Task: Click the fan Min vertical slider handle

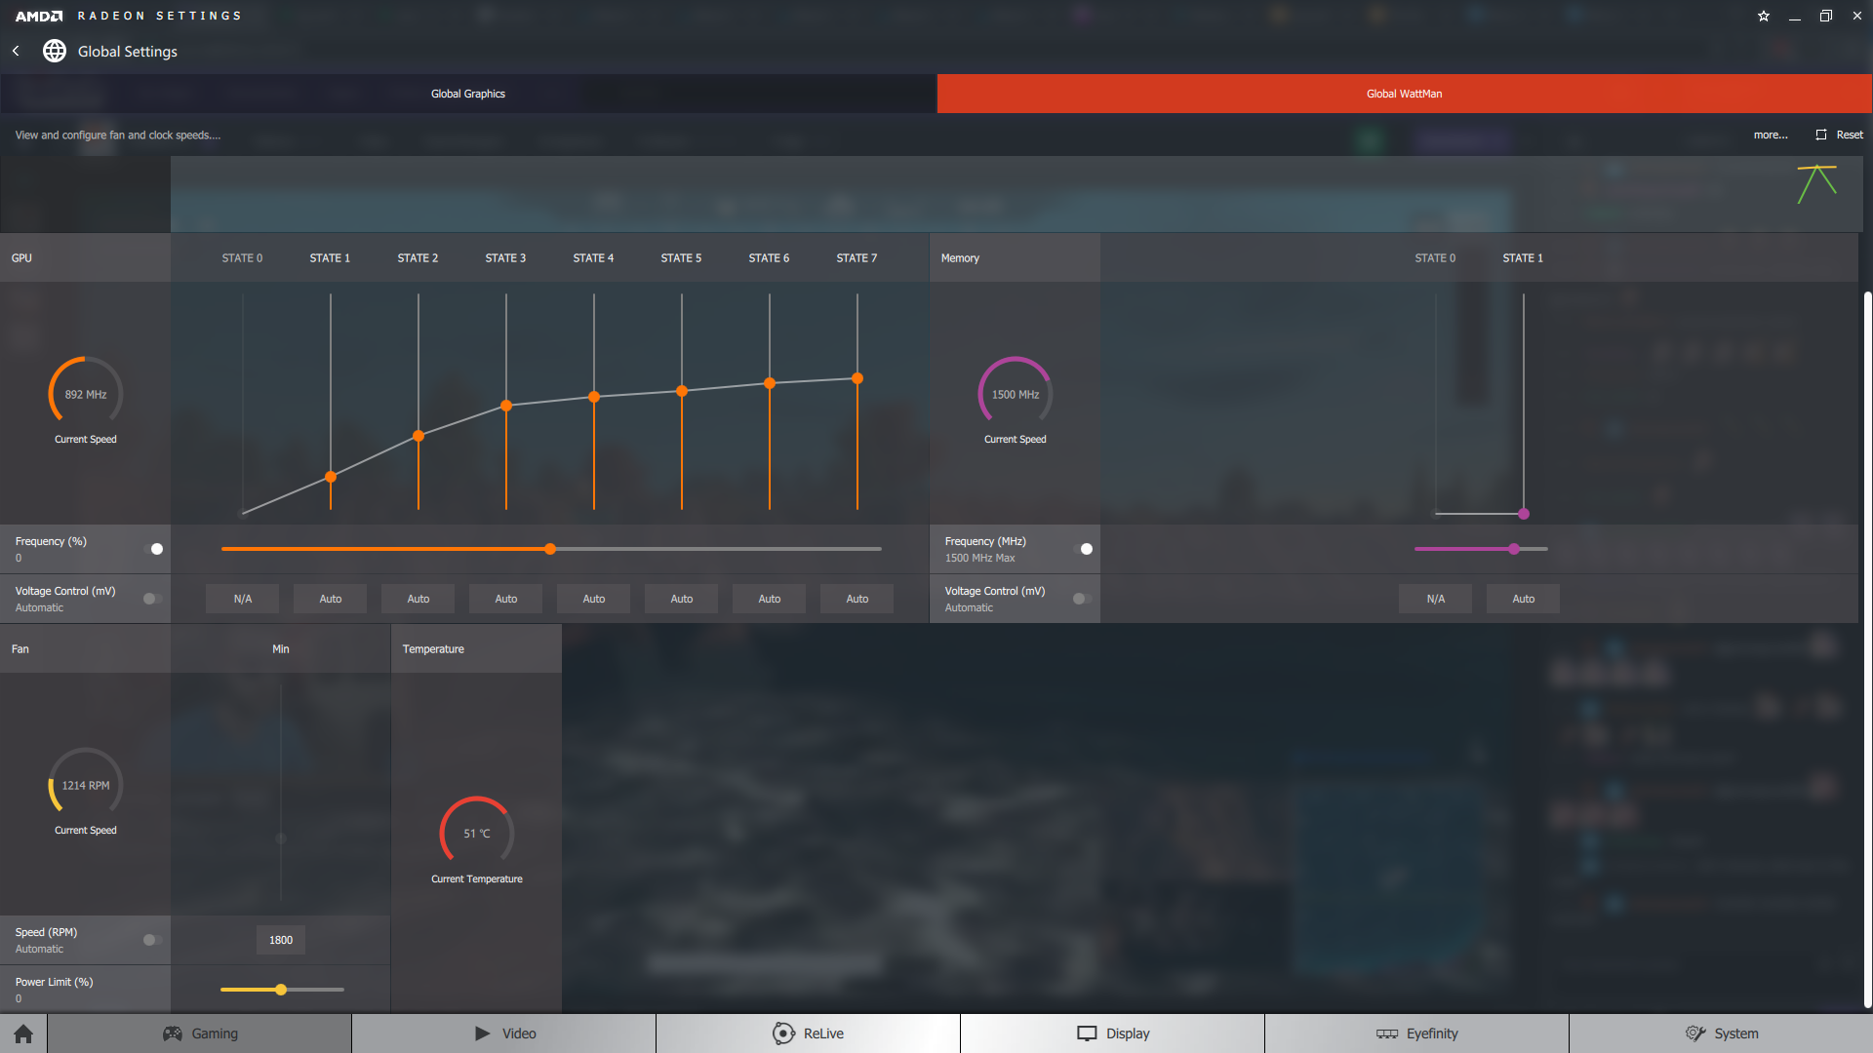Action: pyautogui.click(x=281, y=838)
